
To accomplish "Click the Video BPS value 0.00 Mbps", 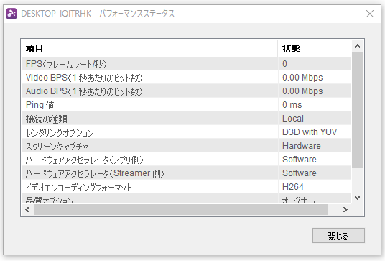I will click(x=302, y=78).
